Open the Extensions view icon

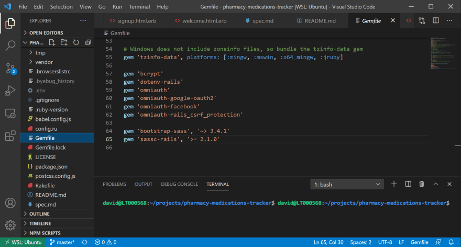[10, 136]
